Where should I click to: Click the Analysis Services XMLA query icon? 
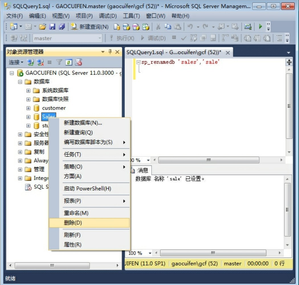click(x=145, y=27)
